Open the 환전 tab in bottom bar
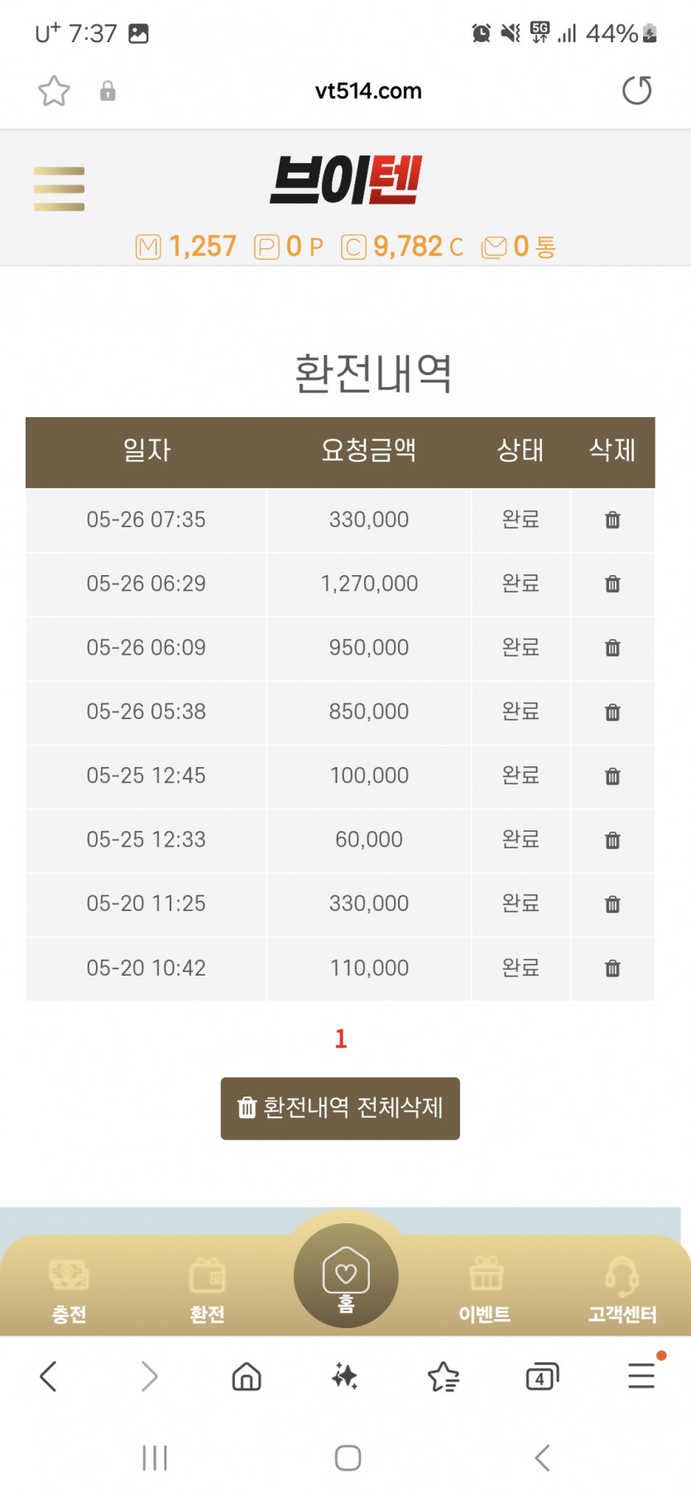The height and width of the screenshot is (1497, 691). [207, 1289]
